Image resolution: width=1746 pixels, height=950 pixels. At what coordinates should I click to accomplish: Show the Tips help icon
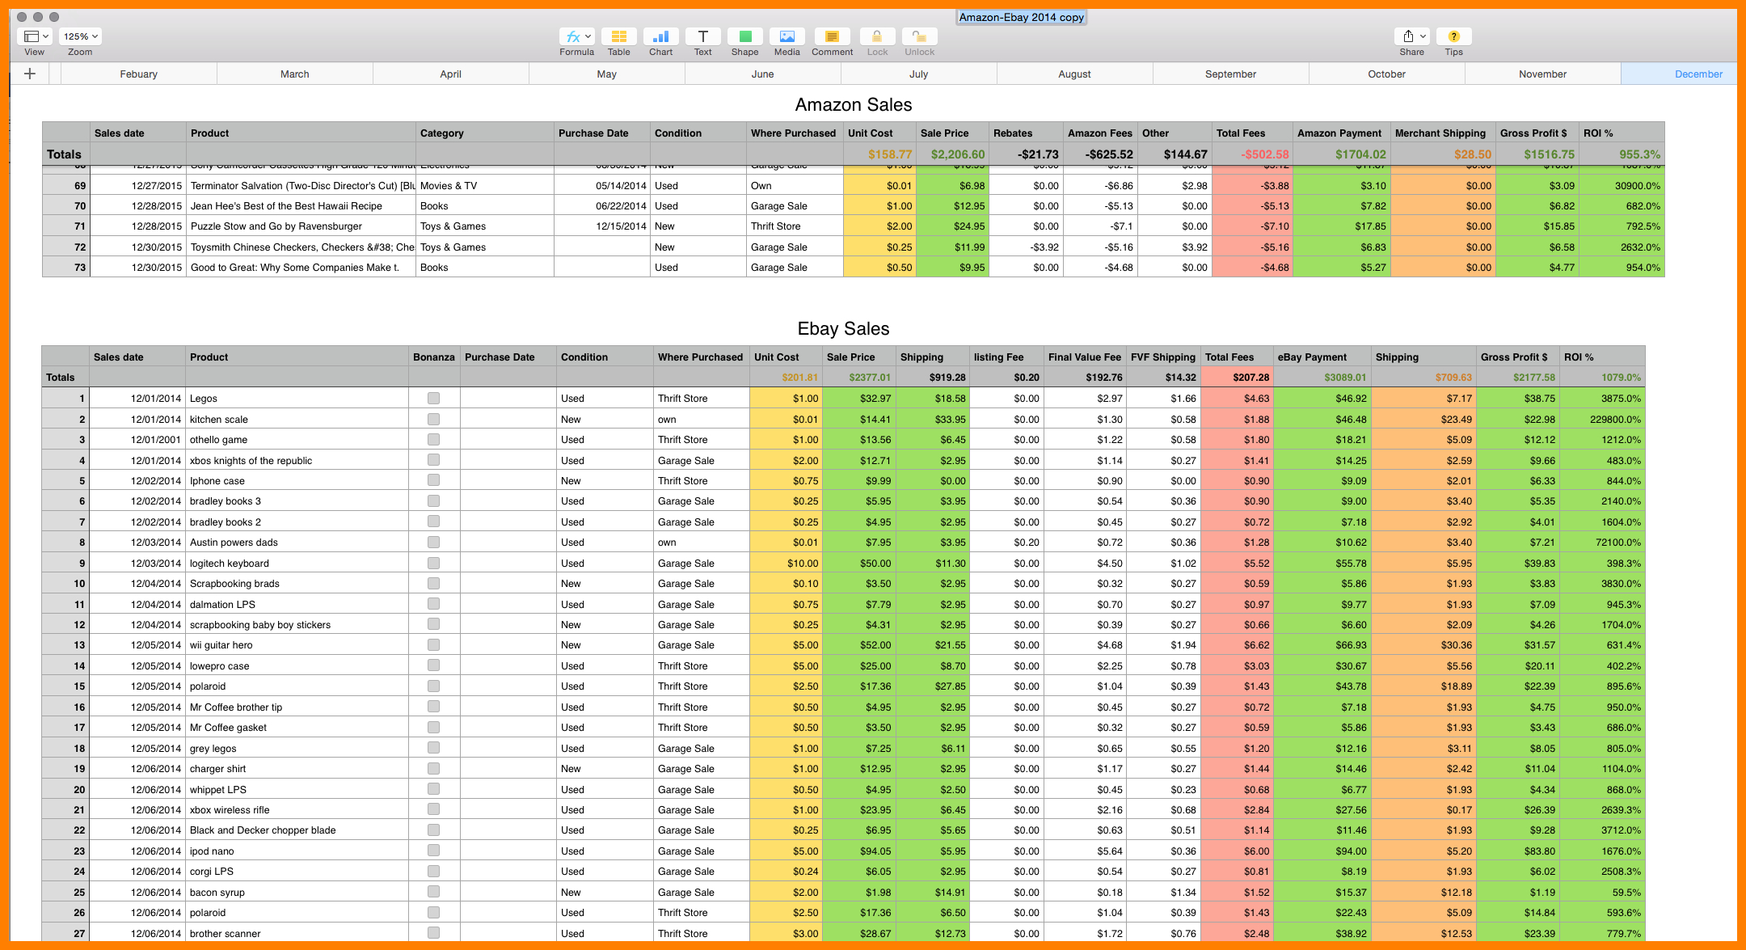click(1453, 36)
